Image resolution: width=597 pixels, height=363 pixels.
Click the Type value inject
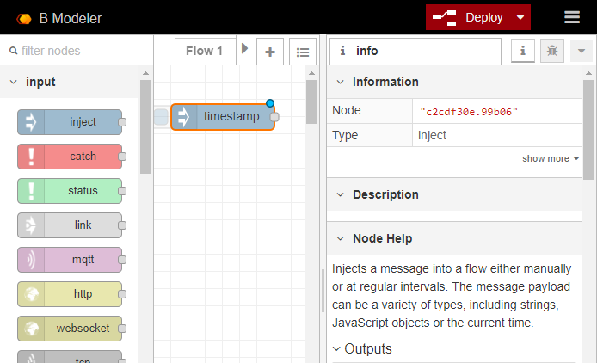[432, 135]
